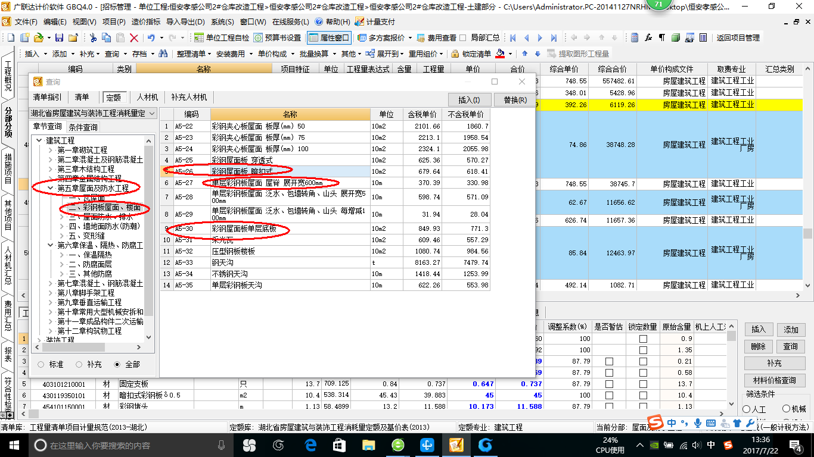The width and height of the screenshot is (814, 457).
Task: Collapse the 建筑工程 root tree node
Action: (x=39, y=140)
